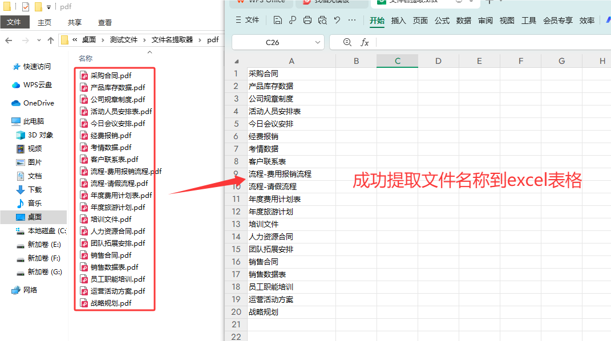Click cell containing 考情数据
611x341 pixels.
pos(292,149)
